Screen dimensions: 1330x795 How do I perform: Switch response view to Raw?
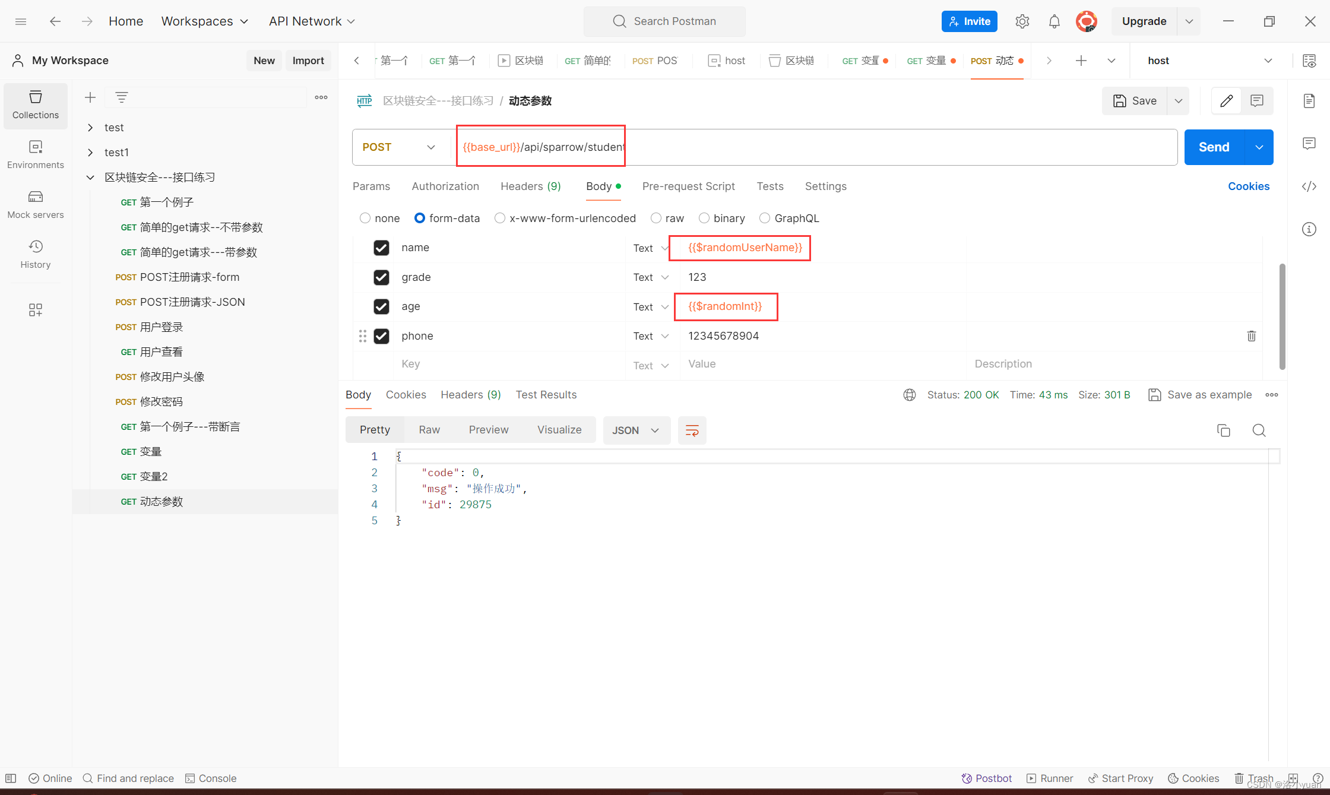(x=429, y=430)
